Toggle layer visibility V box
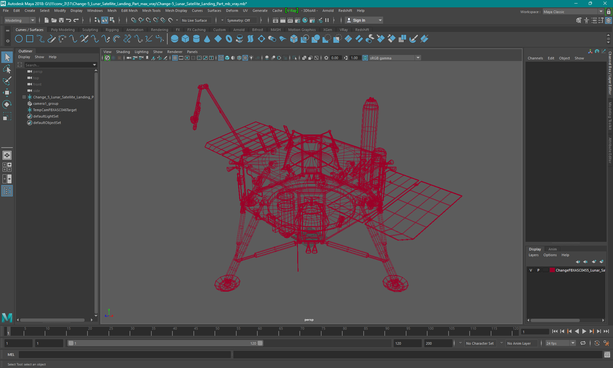Screen dimensions: 613x368 (x=531, y=270)
